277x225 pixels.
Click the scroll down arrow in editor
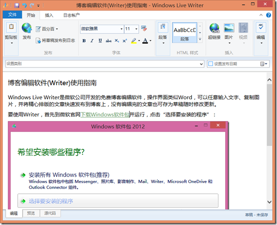[x=270, y=202]
